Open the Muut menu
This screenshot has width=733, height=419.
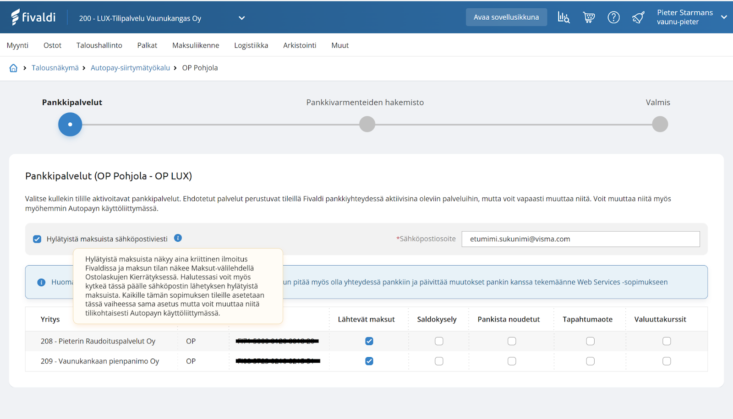click(340, 45)
